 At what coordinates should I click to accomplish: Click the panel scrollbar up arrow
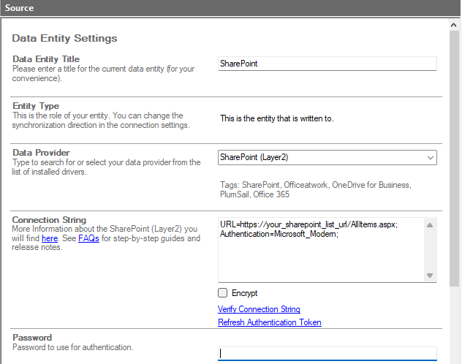coord(454,25)
